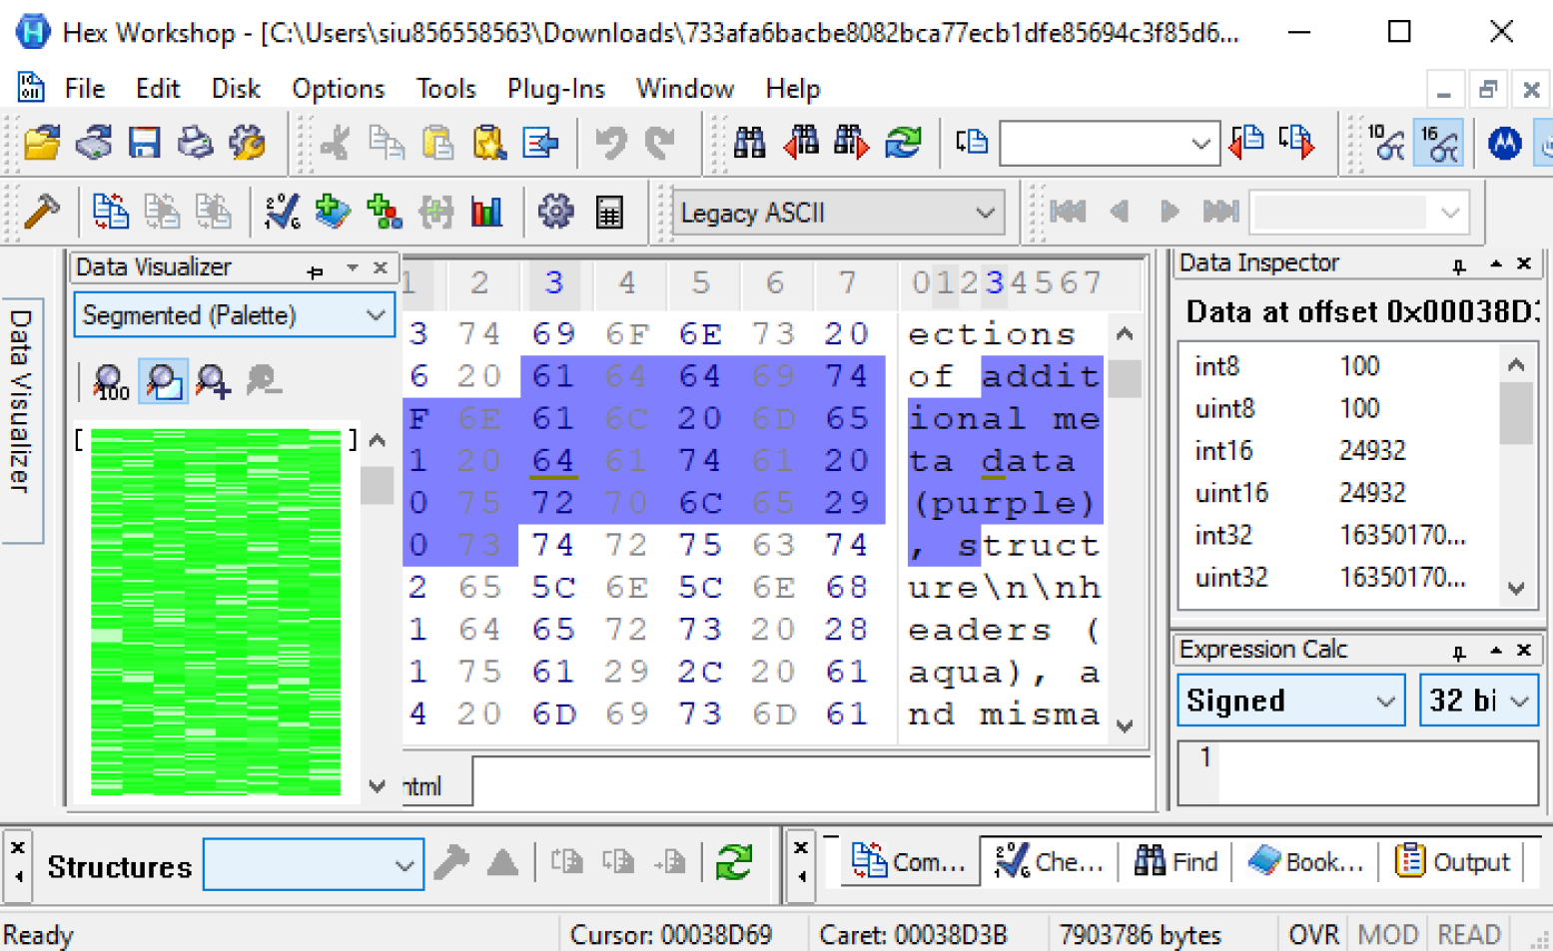Click the Paste Special clipboard star icon
The height and width of the screenshot is (951, 1553).
coord(488,144)
